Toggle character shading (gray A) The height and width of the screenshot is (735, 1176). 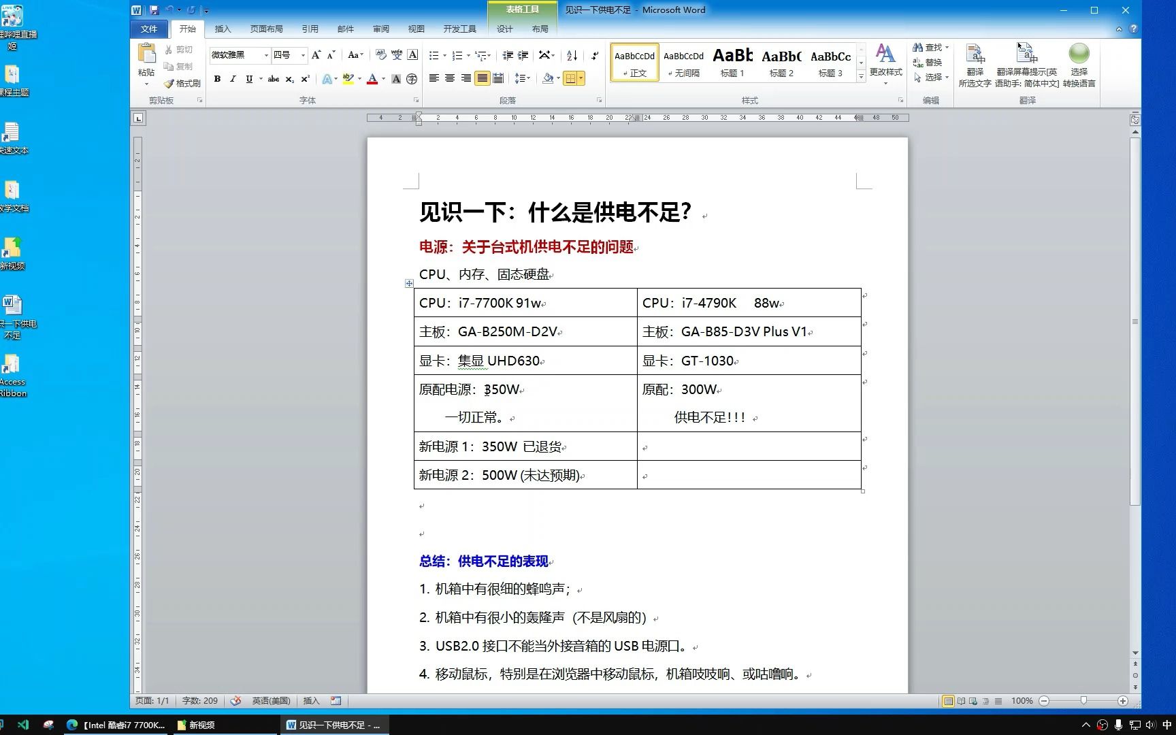(396, 79)
